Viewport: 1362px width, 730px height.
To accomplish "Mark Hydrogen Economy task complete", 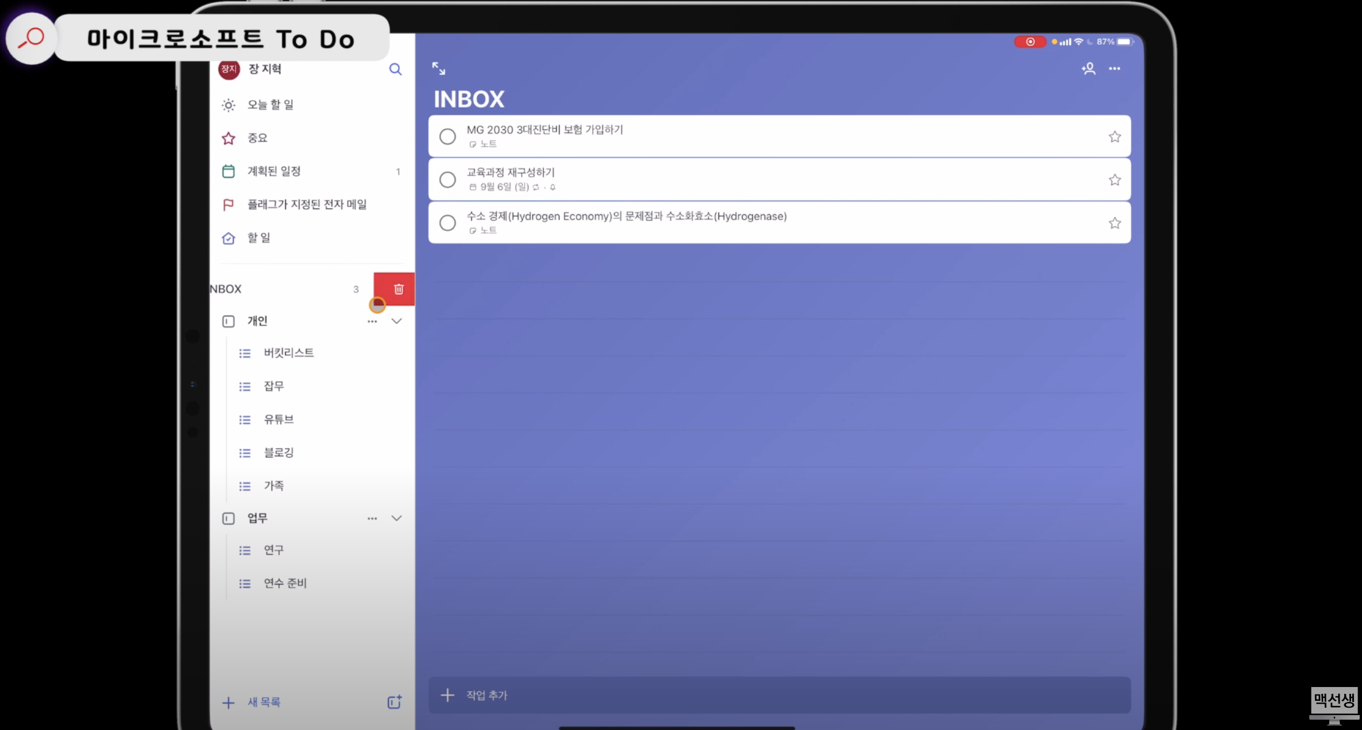I will coord(447,223).
